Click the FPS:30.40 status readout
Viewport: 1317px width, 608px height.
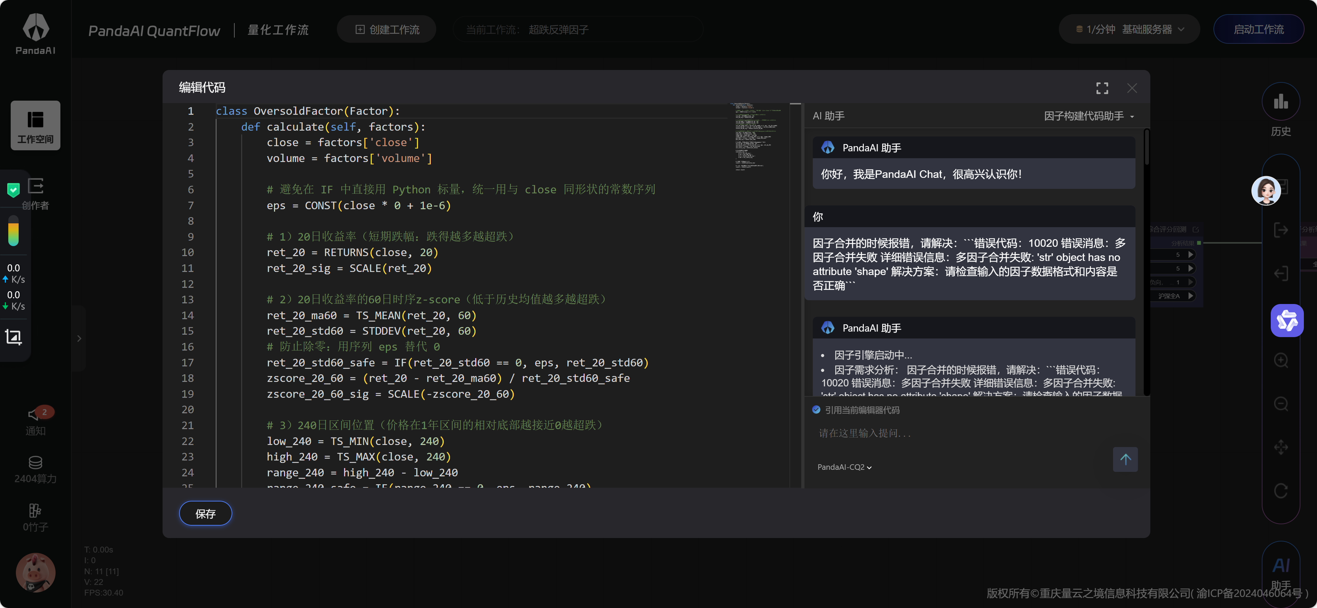(103, 593)
